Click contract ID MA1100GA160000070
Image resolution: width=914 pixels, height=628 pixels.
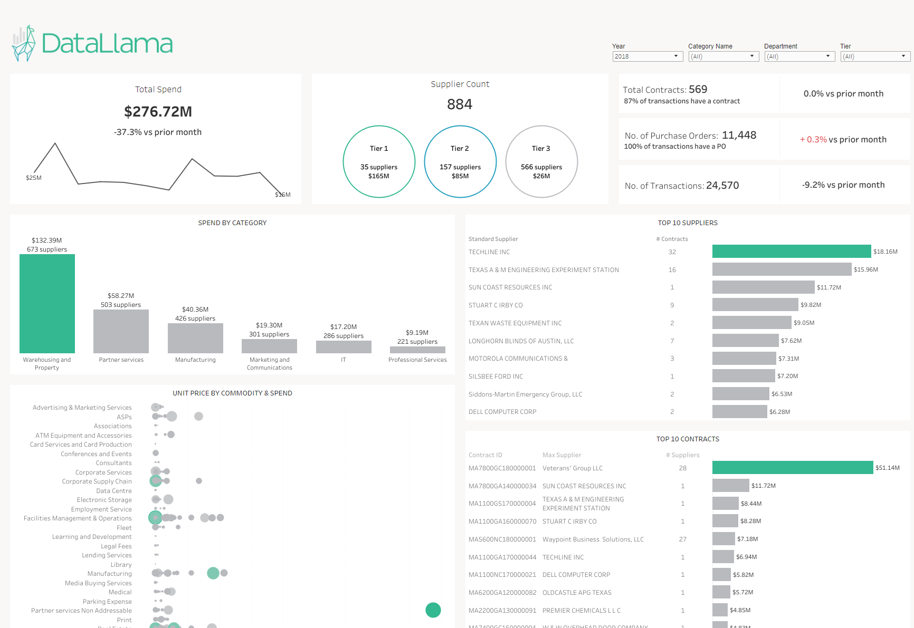pyautogui.click(x=502, y=521)
